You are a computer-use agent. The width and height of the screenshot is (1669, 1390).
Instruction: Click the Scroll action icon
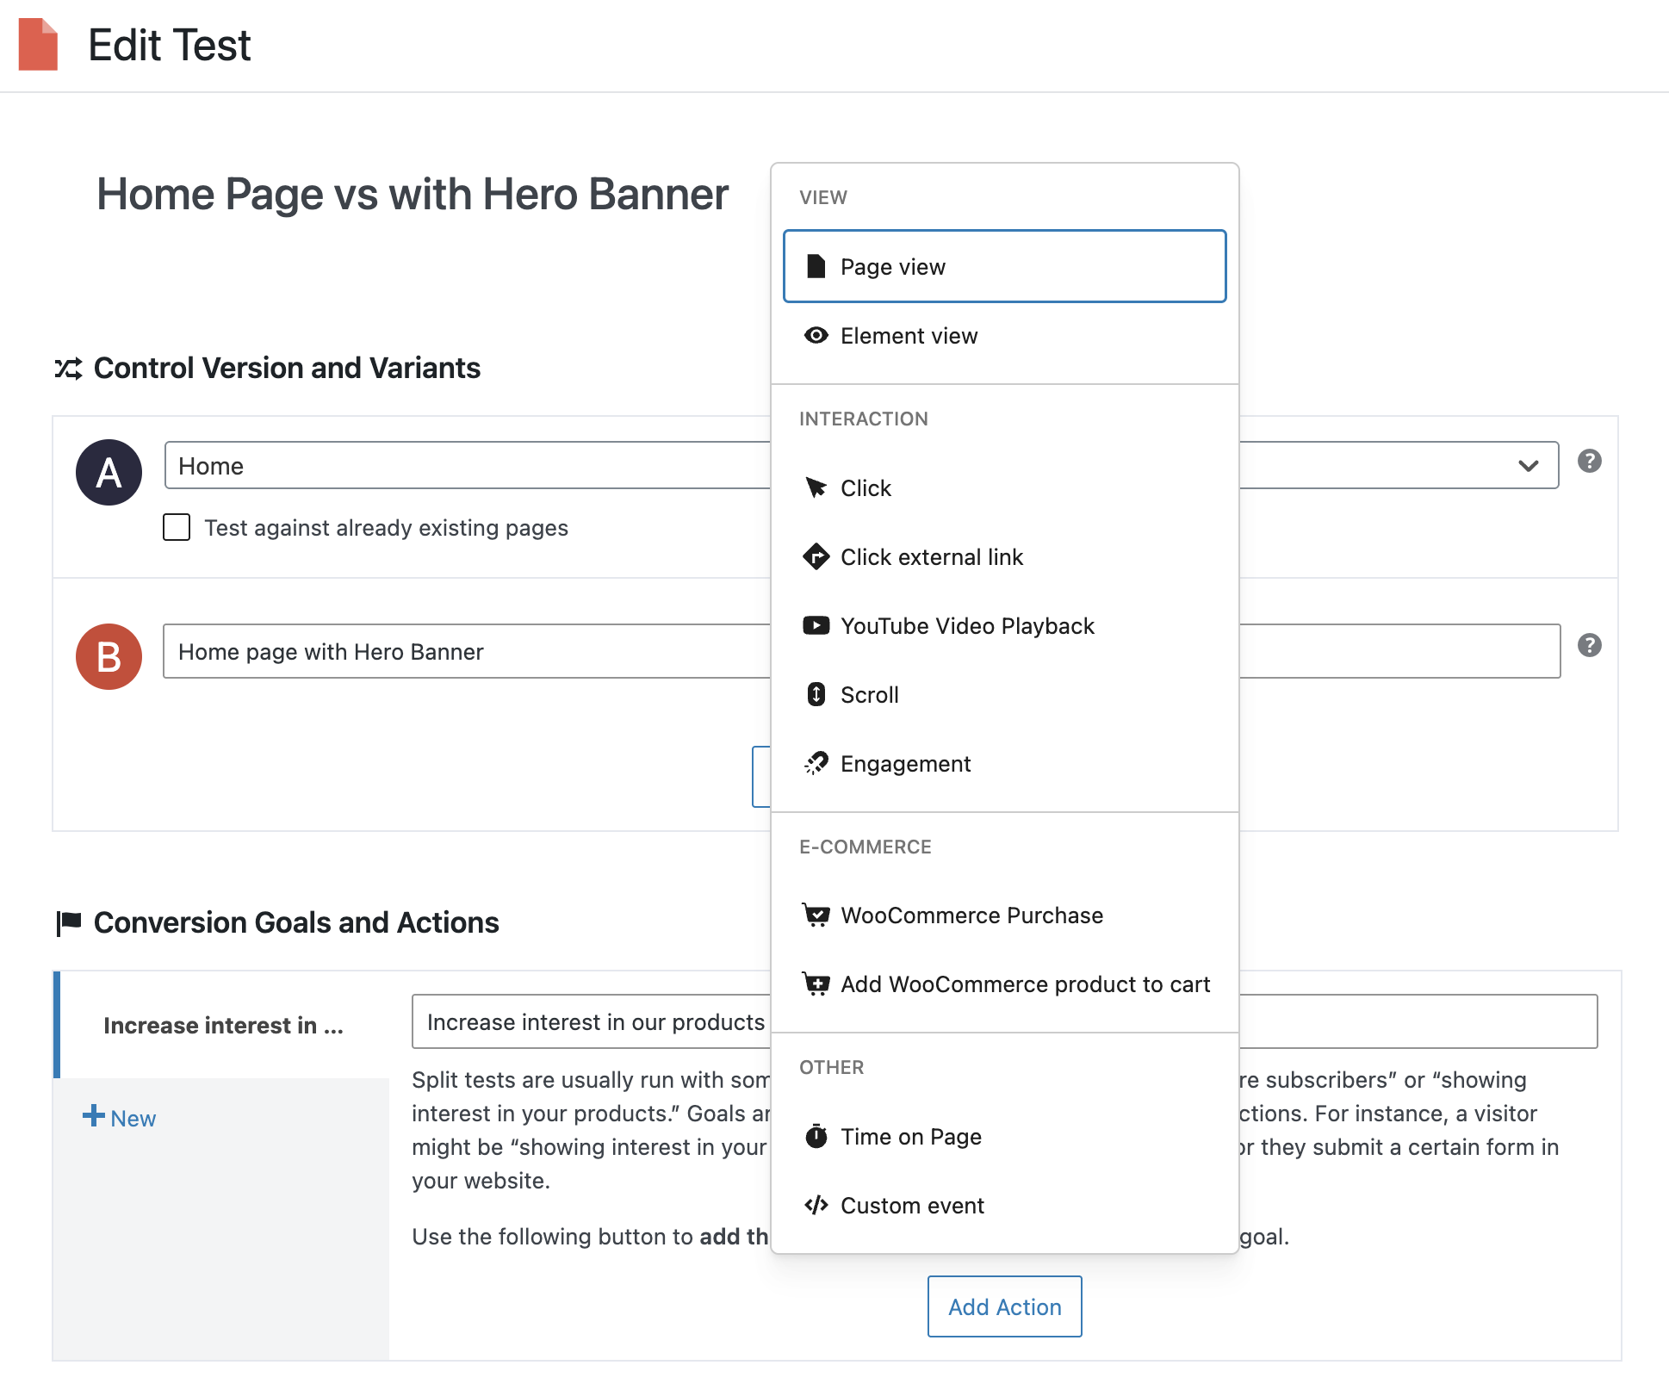click(x=816, y=694)
